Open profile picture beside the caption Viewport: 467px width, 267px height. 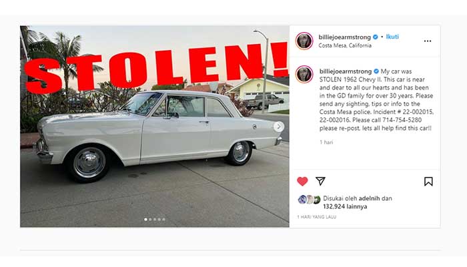pyautogui.click(x=304, y=74)
